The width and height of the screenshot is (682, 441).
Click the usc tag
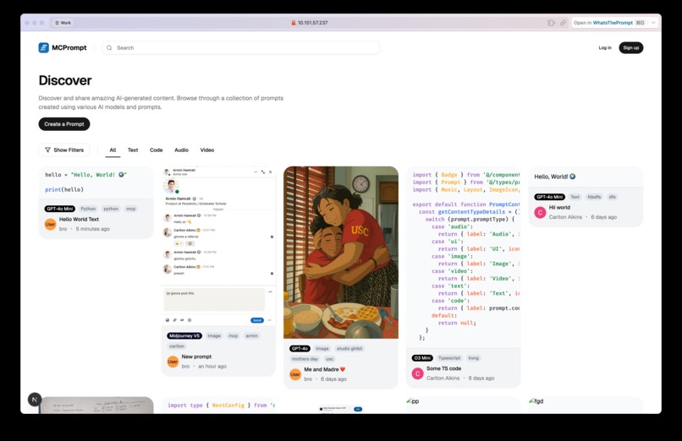(x=330, y=359)
